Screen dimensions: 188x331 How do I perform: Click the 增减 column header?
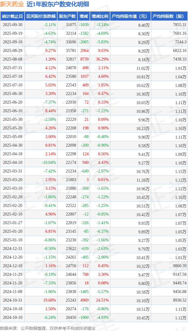pos(84,16)
